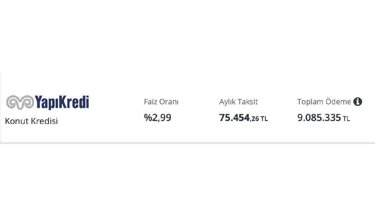The width and height of the screenshot is (375, 211).
Task: Select the Toplam Ödeme label
Action: (x=324, y=102)
